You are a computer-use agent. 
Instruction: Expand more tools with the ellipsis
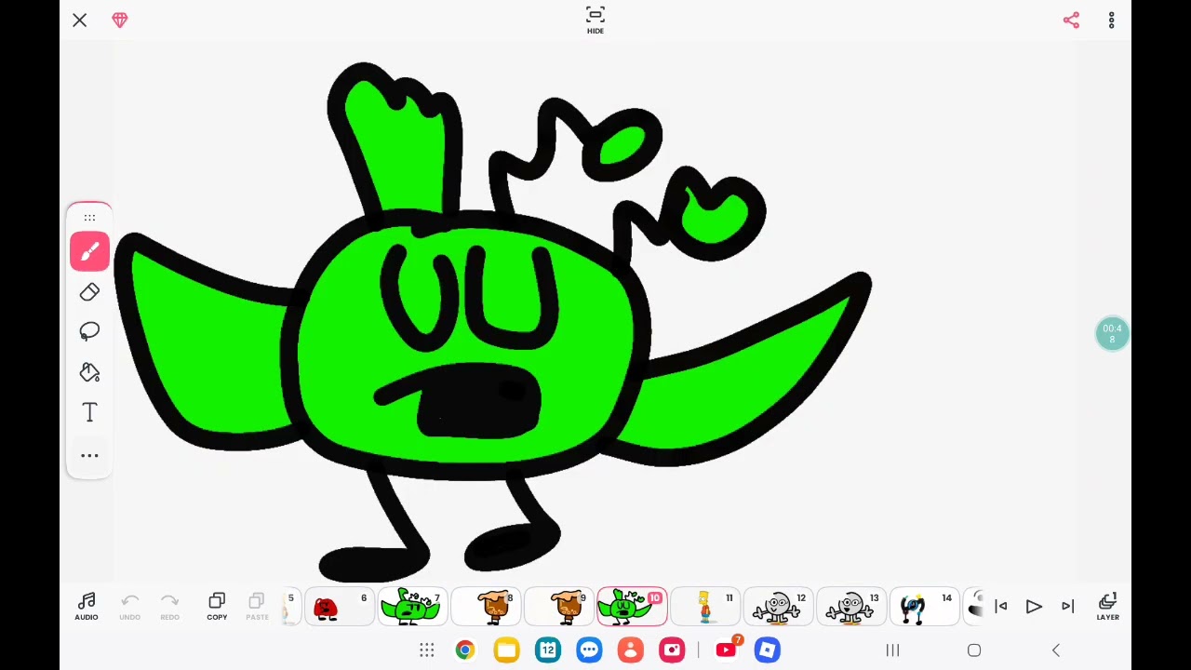click(x=89, y=455)
